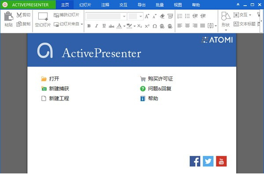The height and width of the screenshot is (180, 264).
Task: Expand the highlight color dropdown arrow
Action: click(134, 26)
